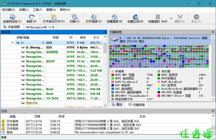Screen dimensions: 216x140
Task: Sort log by 日期 column header
Action: (37, 117)
